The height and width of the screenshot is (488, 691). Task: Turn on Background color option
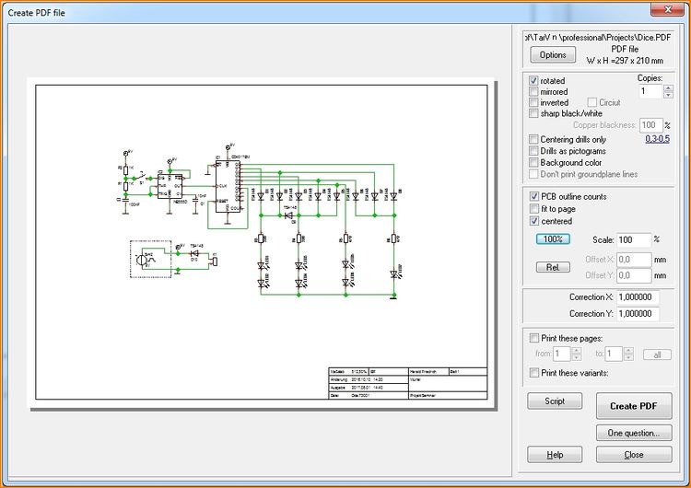(533, 163)
